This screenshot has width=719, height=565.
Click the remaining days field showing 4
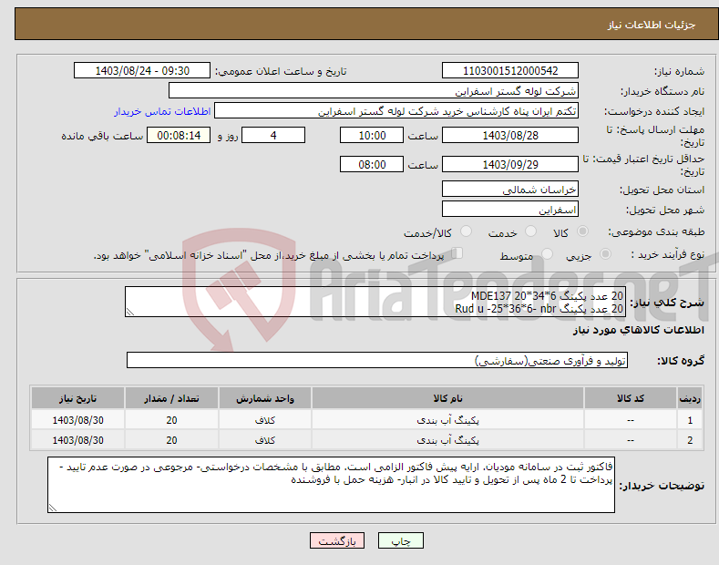(273, 135)
